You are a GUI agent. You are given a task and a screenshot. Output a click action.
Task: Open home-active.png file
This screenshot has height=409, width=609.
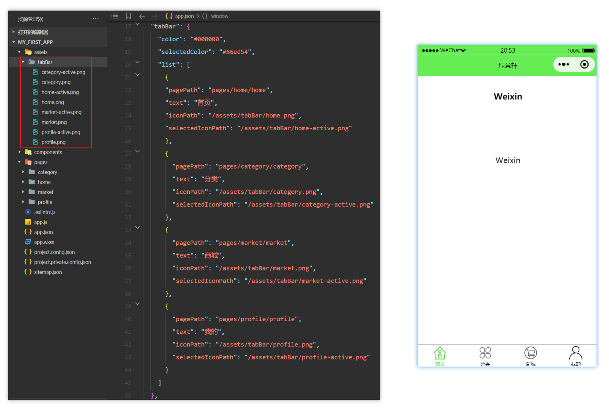[60, 92]
